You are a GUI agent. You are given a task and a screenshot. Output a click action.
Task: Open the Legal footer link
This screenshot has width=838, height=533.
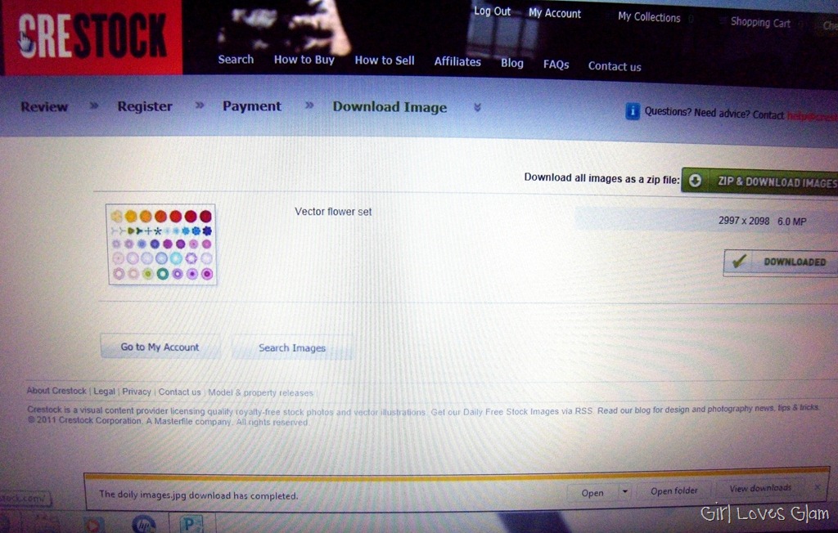coord(104,391)
